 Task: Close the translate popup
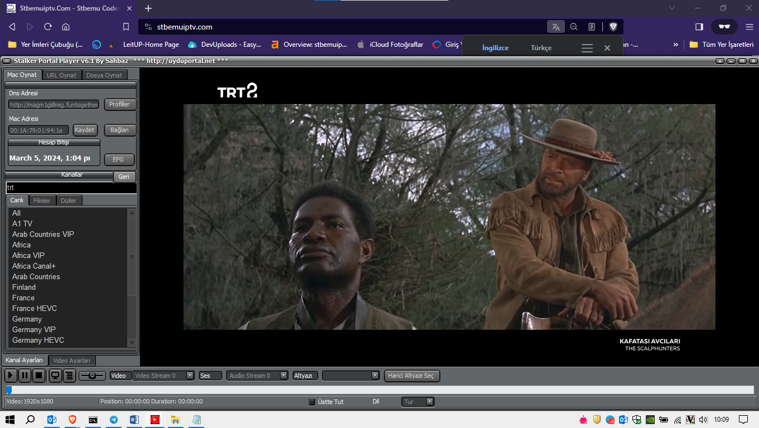click(607, 48)
